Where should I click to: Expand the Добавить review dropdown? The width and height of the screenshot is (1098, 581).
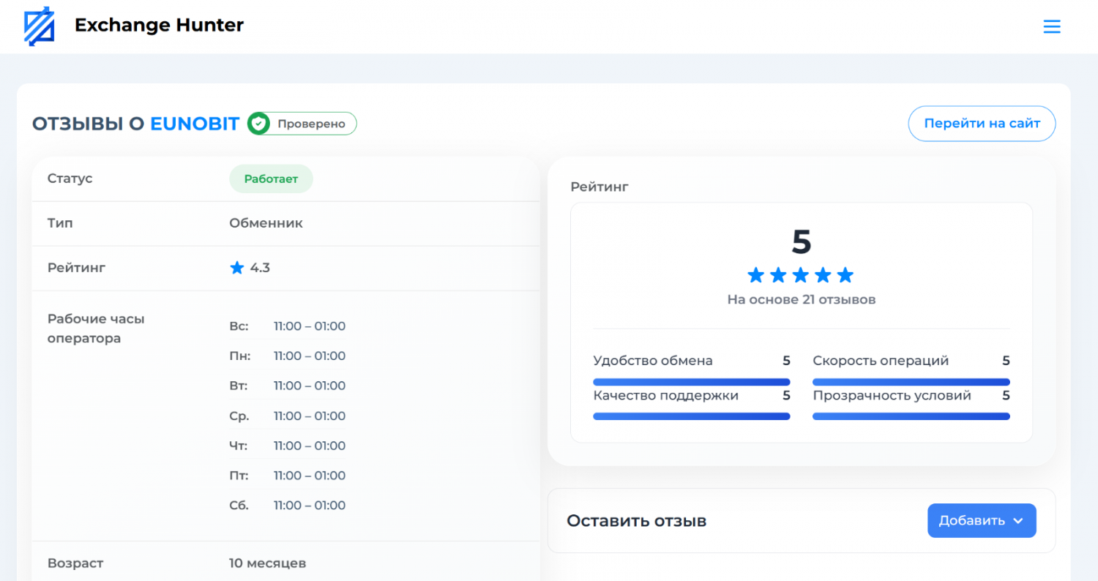tap(982, 520)
